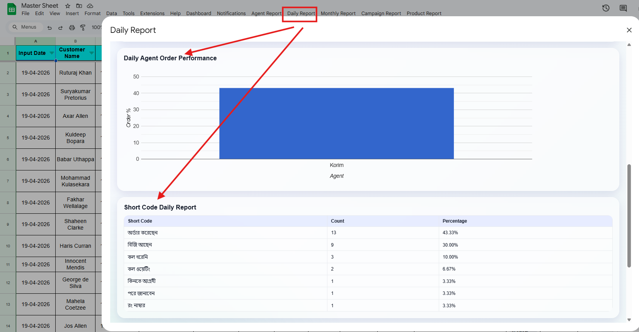639x332 pixels.
Task: Select column B header
Action: (75, 41)
